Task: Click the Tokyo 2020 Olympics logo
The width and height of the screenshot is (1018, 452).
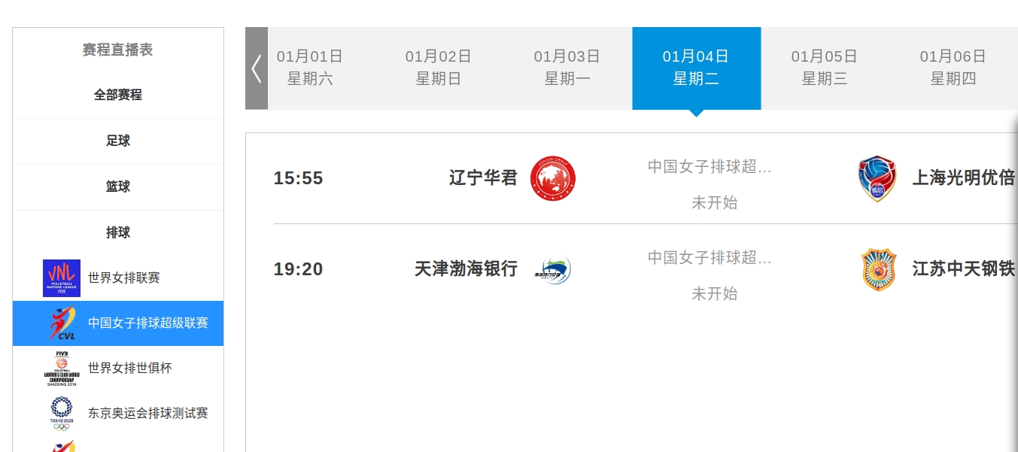Action: click(x=62, y=414)
